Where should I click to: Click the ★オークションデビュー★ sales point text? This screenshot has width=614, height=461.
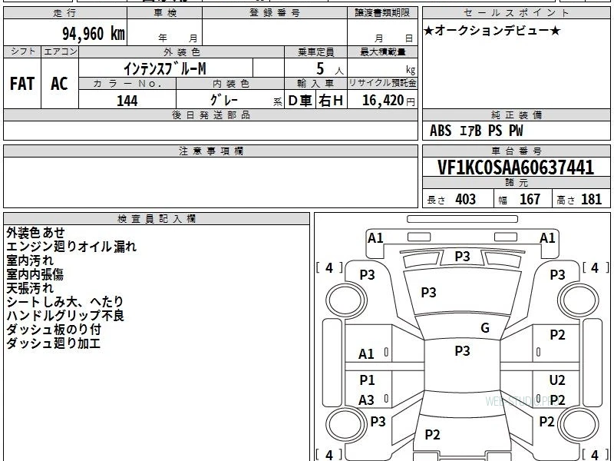[x=492, y=31]
